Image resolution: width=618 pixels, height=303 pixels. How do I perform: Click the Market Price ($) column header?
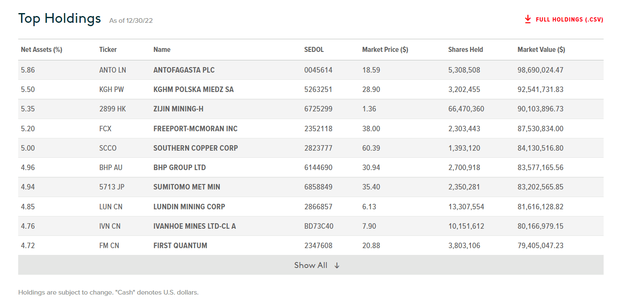385,49
